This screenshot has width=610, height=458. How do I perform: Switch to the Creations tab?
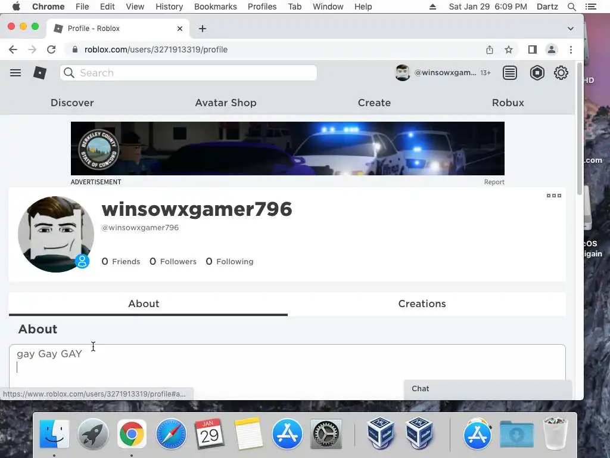point(422,304)
